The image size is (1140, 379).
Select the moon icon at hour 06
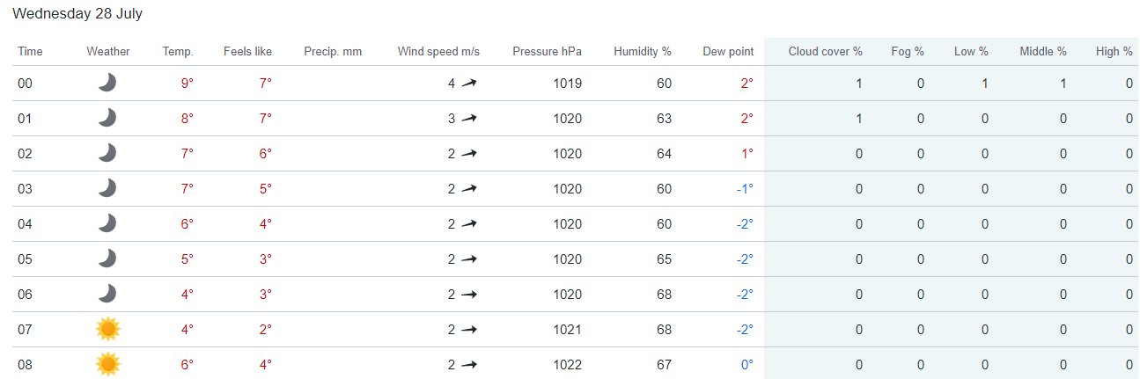tap(107, 294)
